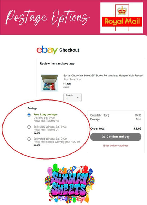Click the £9.99 Special Delivery price

click(37, 145)
